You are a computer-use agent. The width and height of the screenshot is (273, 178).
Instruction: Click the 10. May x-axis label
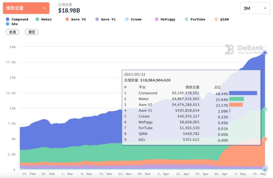259,174
